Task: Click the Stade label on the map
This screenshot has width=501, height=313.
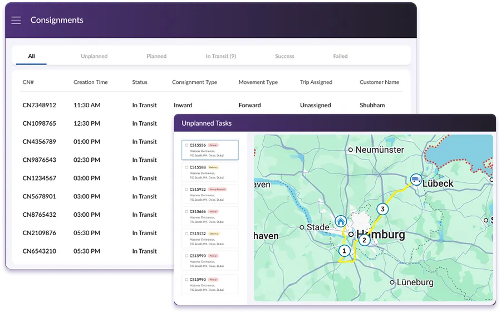Action: (318, 227)
